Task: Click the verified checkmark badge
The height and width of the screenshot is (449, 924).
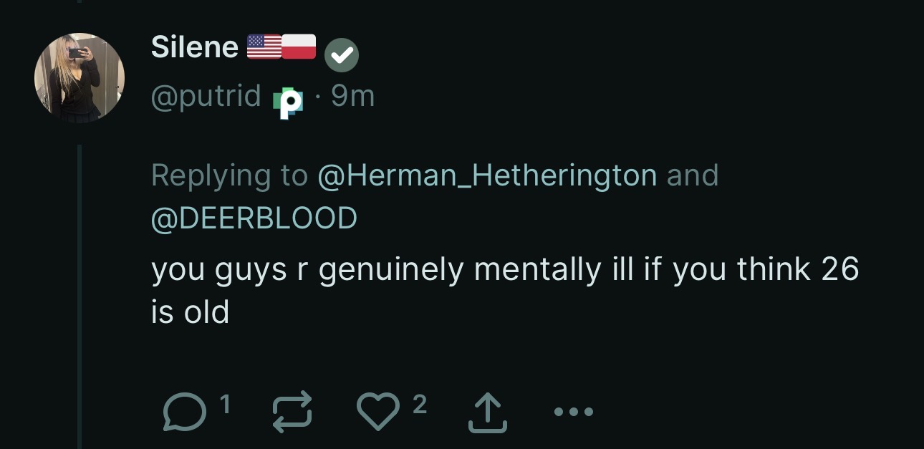Action: 342,54
